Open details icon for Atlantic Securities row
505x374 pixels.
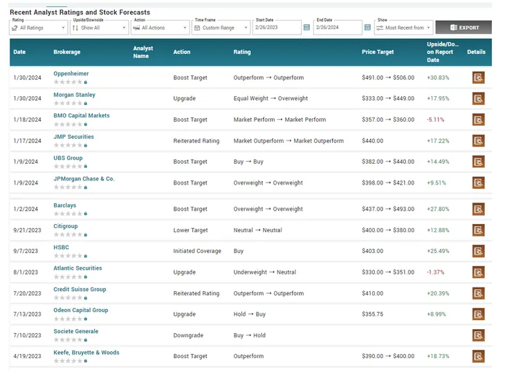pyautogui.click(x=478, y=272)
